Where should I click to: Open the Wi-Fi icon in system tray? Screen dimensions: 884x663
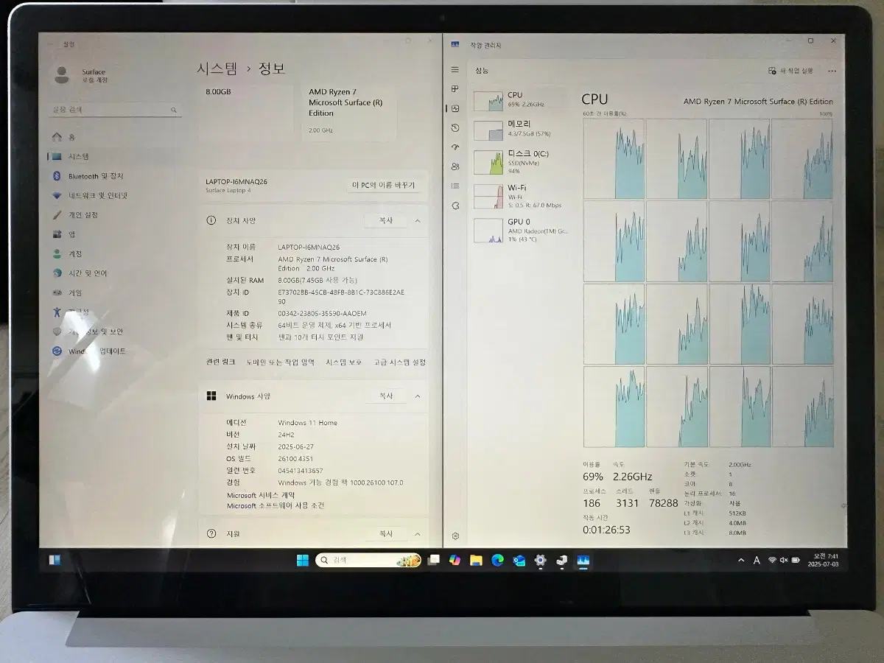pyautogui.click(x=773, y=561)
